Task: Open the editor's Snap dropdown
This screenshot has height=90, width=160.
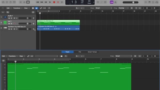Action: pos(123,56)
